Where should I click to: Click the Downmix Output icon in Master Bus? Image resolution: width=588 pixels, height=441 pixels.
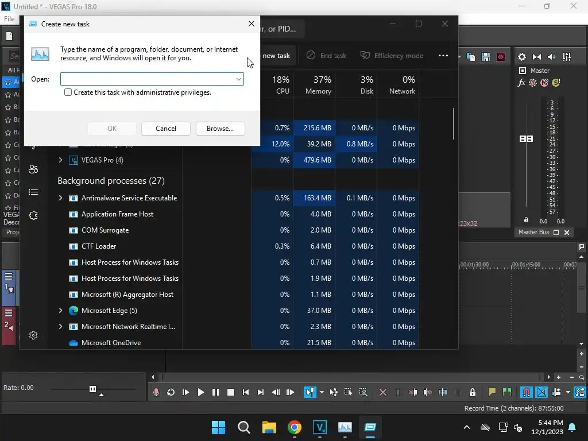click(537, 57)
